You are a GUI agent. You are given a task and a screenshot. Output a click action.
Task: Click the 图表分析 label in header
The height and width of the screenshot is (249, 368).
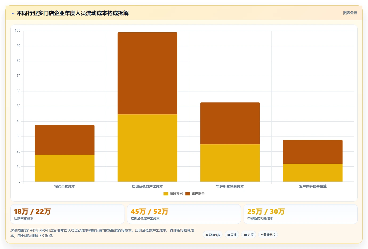[x=350, y=13]
